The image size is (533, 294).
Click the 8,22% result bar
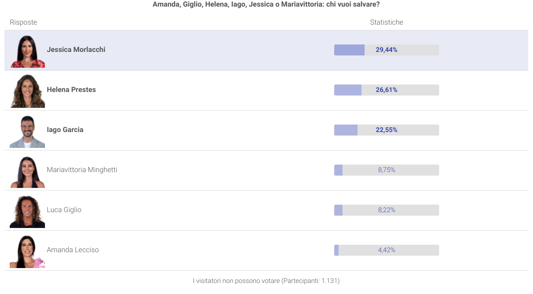386,210
